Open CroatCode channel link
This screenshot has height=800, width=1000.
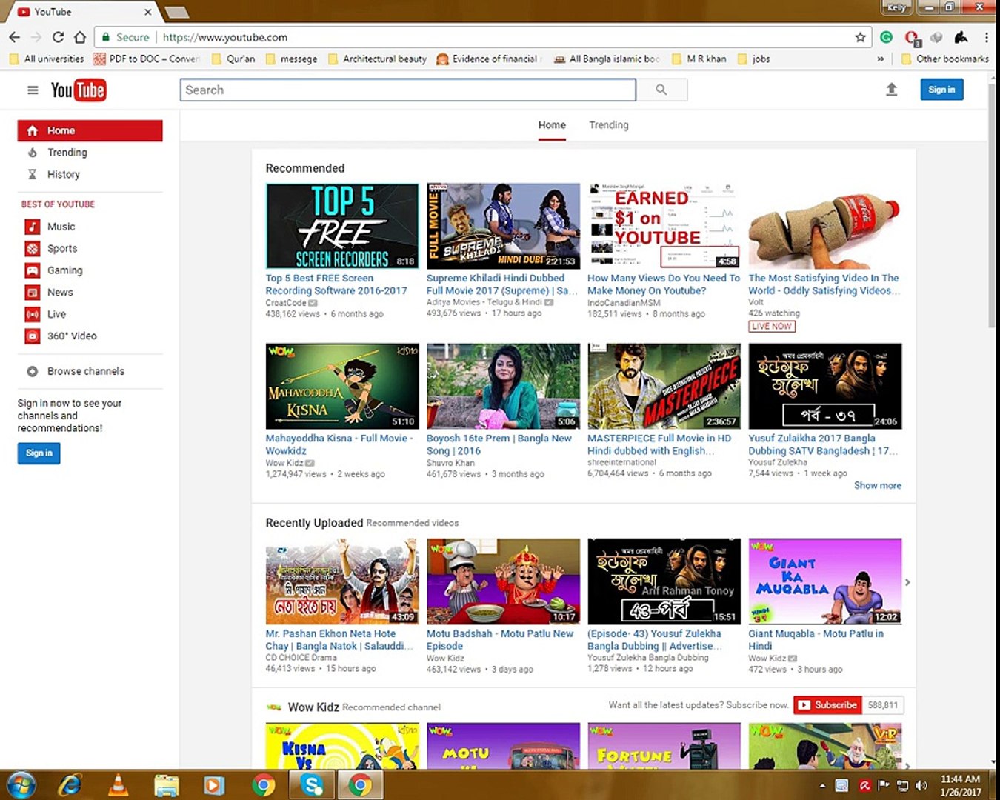click(x=286, y=303)
